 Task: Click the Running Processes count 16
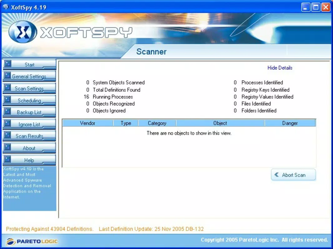[86, 97]
